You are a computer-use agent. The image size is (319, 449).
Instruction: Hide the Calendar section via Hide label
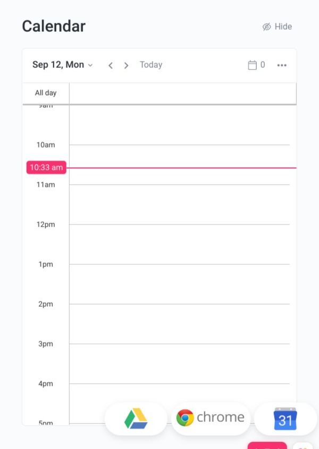click(283, 27)
